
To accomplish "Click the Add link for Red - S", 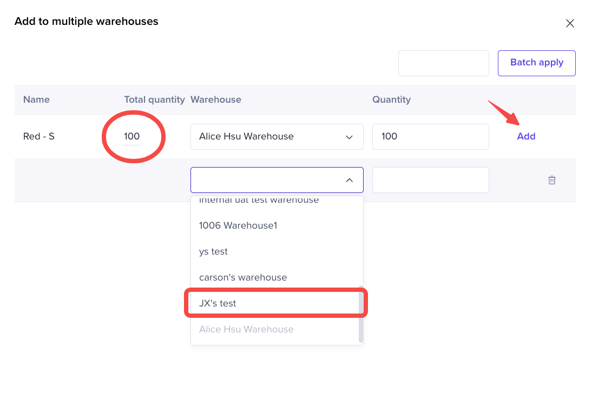I will tap(525, 136).
